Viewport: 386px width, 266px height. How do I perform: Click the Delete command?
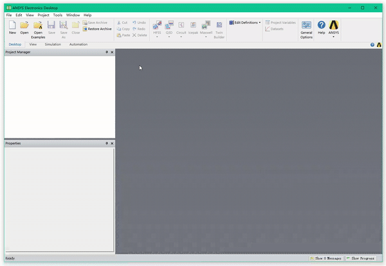pos(140,35)
